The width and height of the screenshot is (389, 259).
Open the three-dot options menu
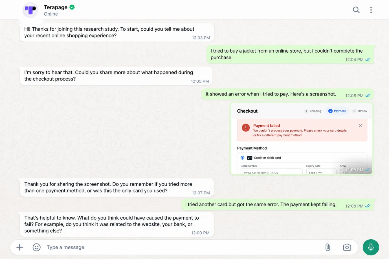point(371,10)
